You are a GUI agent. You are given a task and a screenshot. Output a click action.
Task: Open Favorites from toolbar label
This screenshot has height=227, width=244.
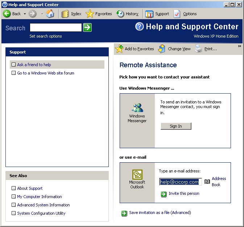103,14
